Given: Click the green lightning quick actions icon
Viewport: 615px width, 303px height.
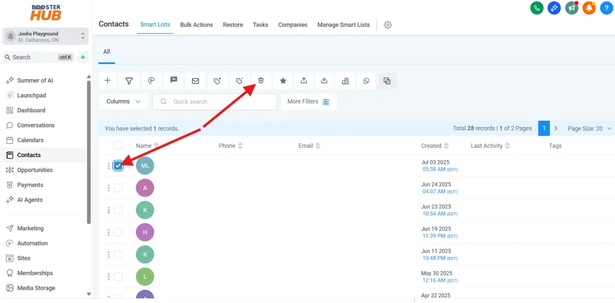Looking at the screenshot, I should pos(83,57).
